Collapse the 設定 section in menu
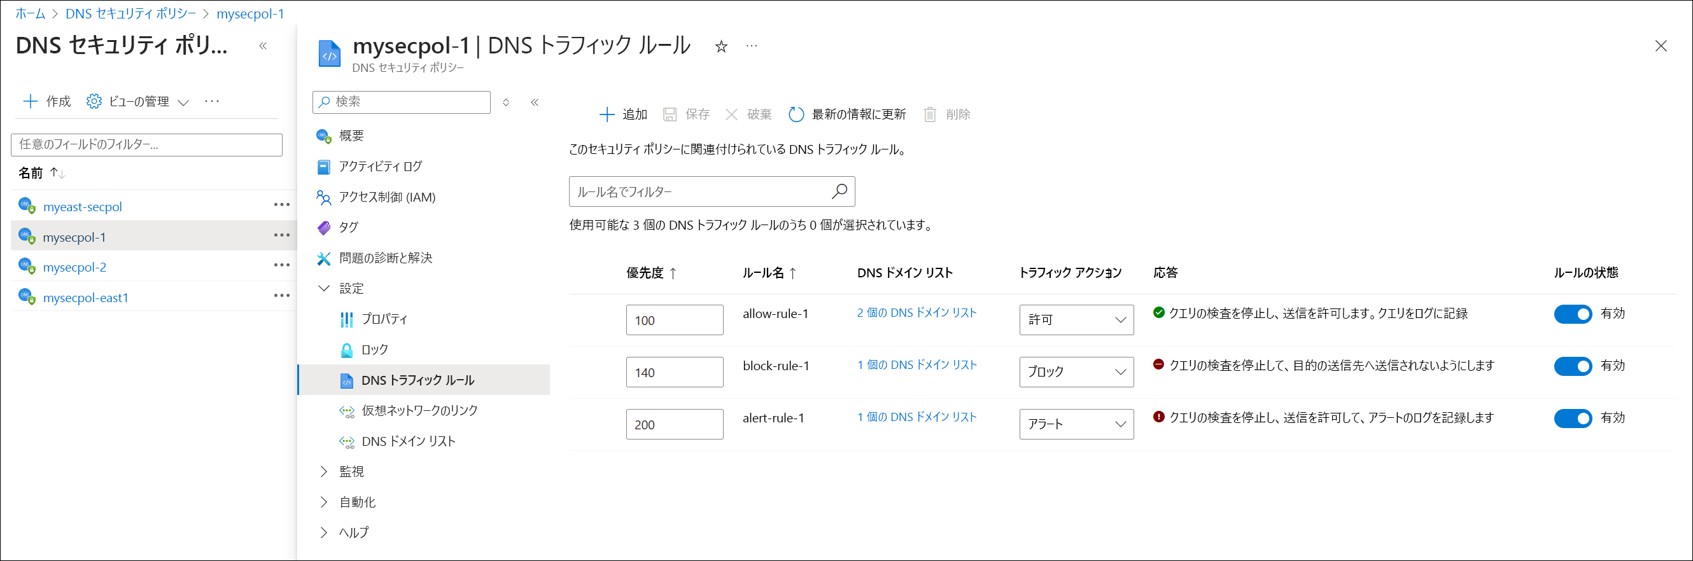The width and height of the screenshot is (1693, 561). pyautogui.click(x=323, y=288)
